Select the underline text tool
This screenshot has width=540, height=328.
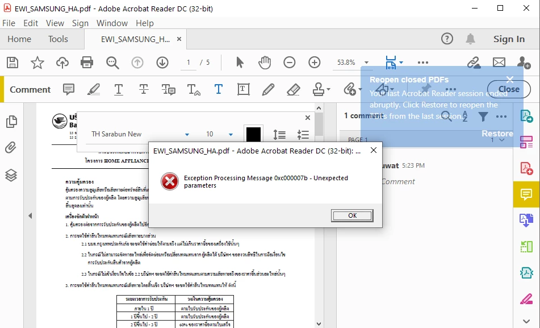pyautogui.click(x=119, y=89)
